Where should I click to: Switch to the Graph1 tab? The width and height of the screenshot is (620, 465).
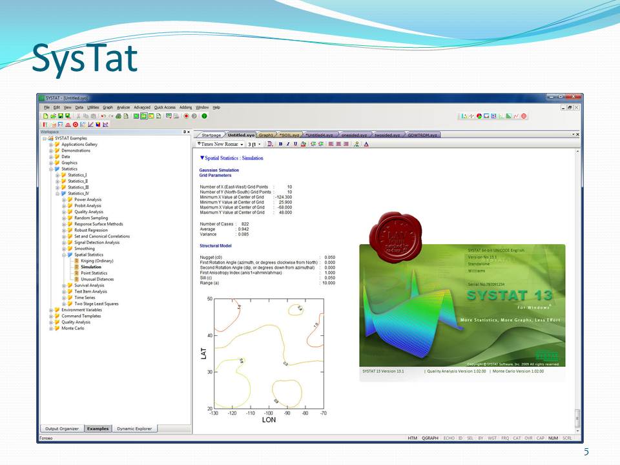coord(265,135)
